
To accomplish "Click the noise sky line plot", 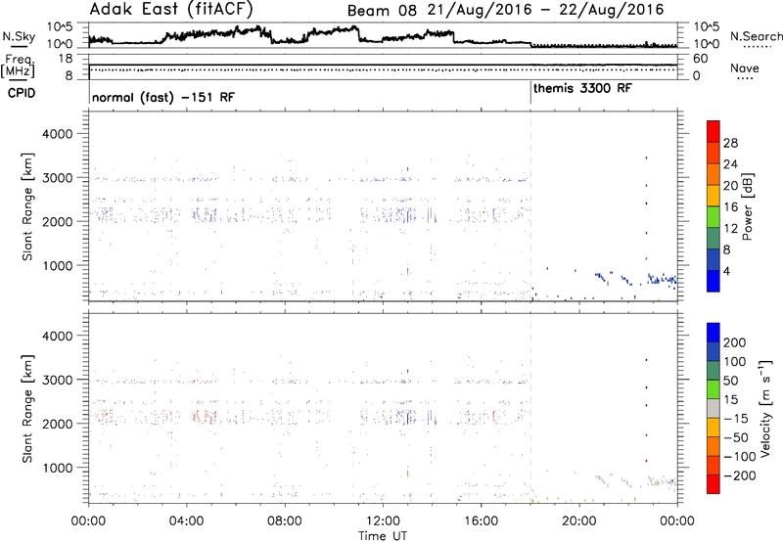I will point(383,36).
